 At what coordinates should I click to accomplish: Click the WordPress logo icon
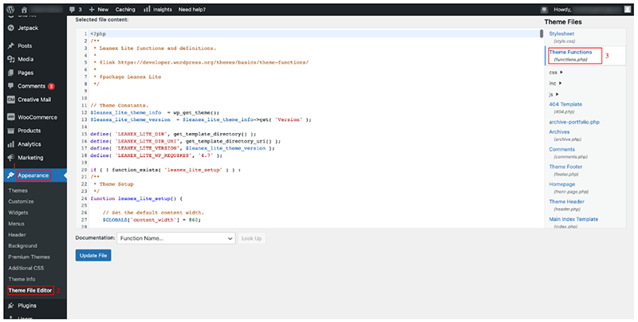(x=10, y=10)
